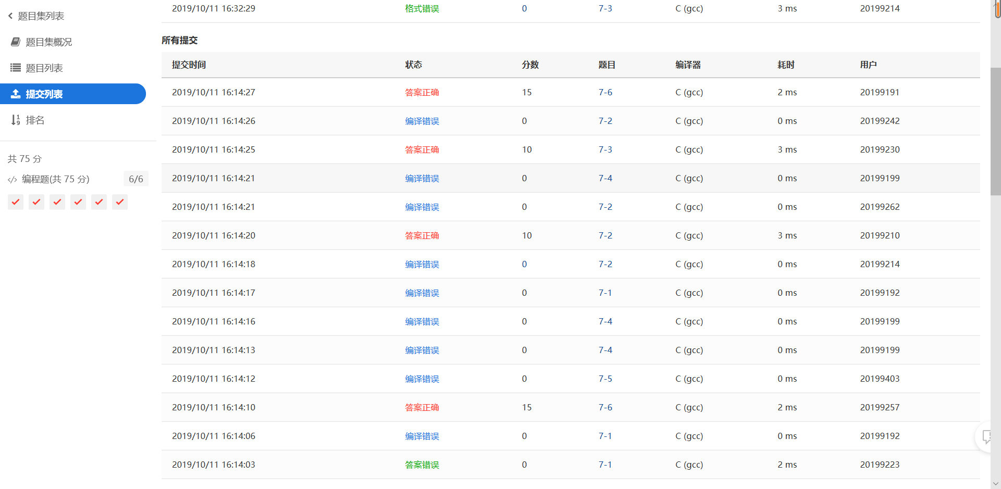Select the fifth red-checked problem box
Image resolution: width=1001 pixels, height=489 pixels.
[99, 202]
